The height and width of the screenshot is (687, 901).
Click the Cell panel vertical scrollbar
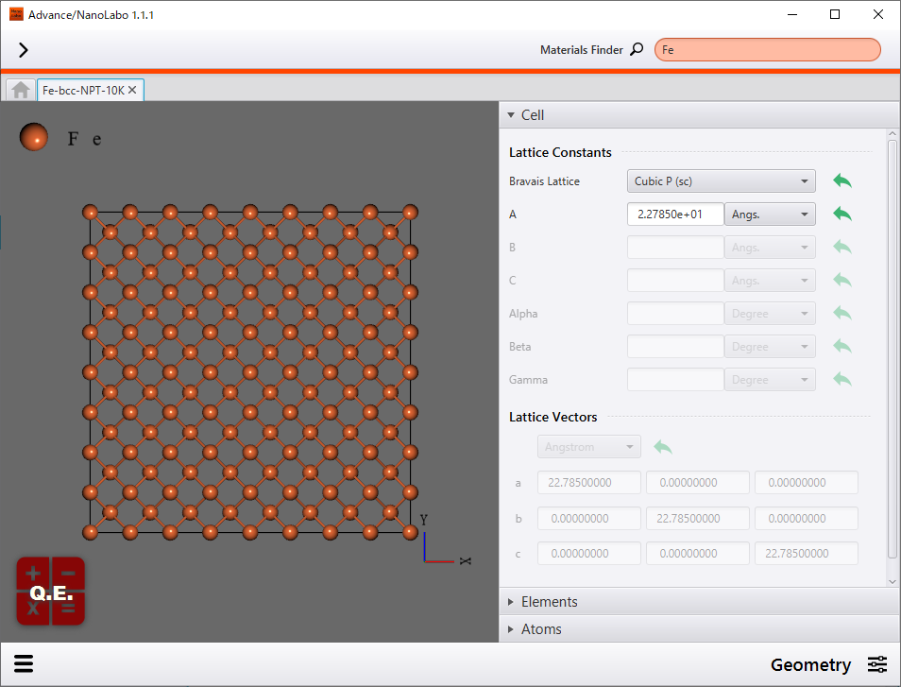coord(892,349)
